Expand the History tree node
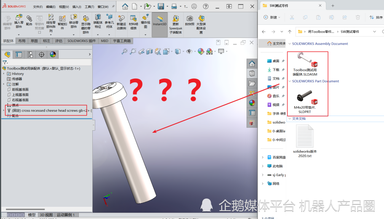Viewport: 384px width, 219px height. click(4, 74)
